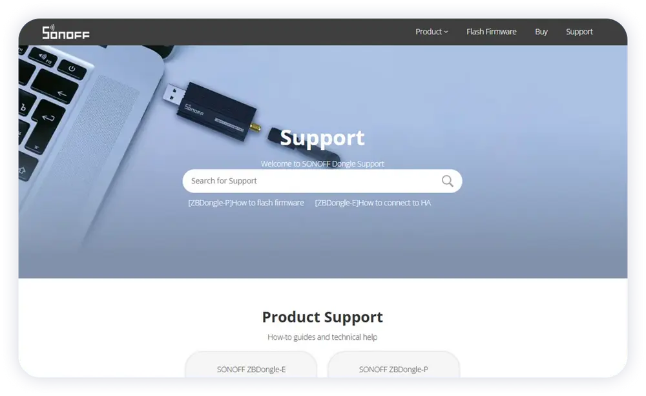This screenshot has height=396, width=646.
Task: Expand the Product dropdown chevron
Action: tap(446, 32)
